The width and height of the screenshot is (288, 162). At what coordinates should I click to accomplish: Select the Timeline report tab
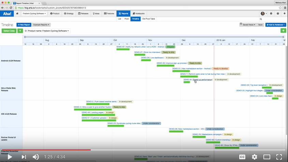pos(135,19)
